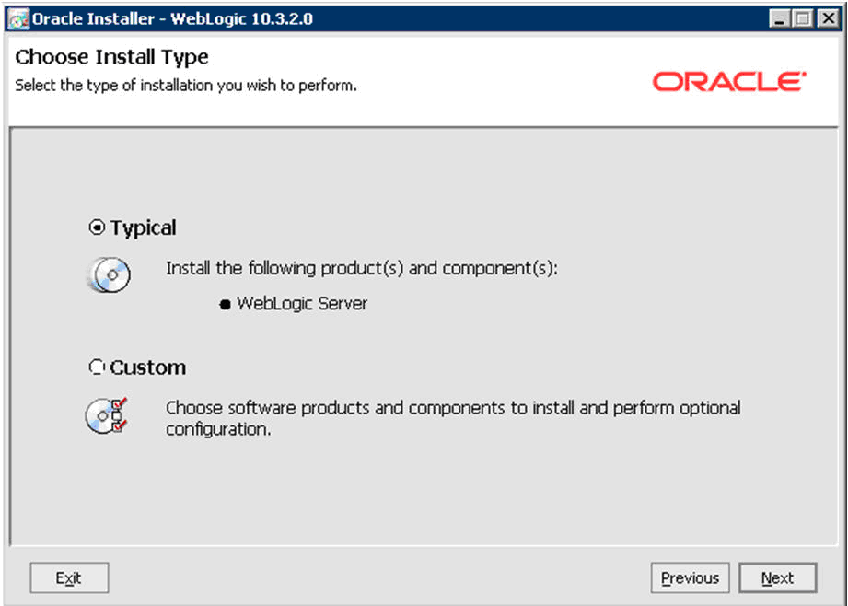
Task: Click the Typical installation disc icon
Action: click(109, 274)
